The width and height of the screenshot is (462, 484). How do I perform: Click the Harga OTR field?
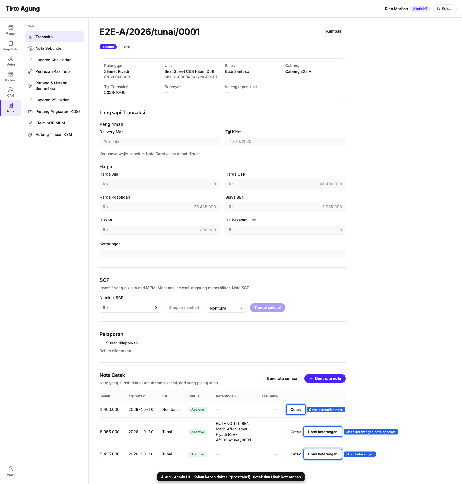tap(285, 184)
